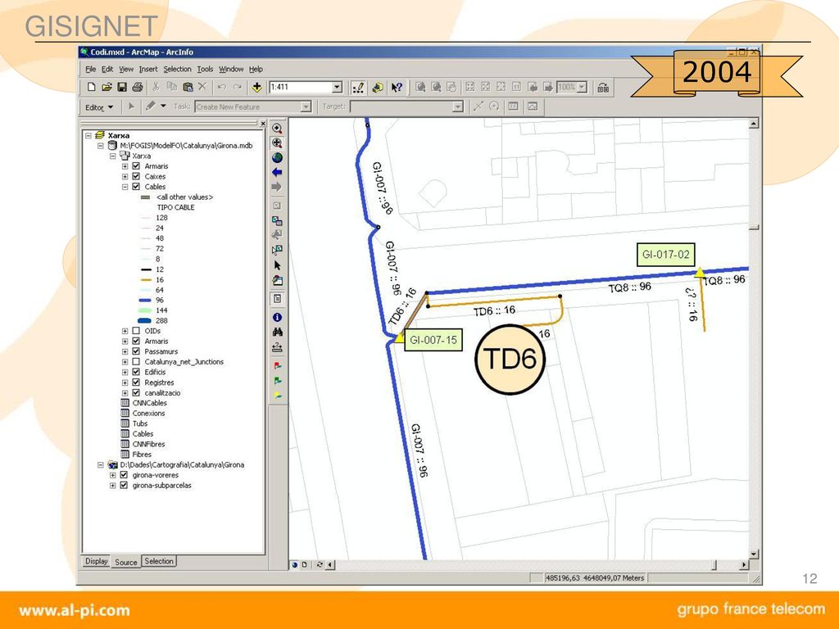Viewport: 839px width, 629px height.
Task: Open the Editor dropdown menu
Action: [x=99, y=107]
